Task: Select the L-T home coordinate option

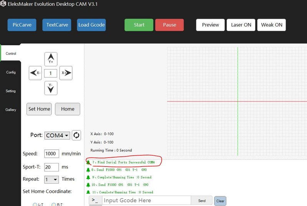Action: [x=35, y=204]
